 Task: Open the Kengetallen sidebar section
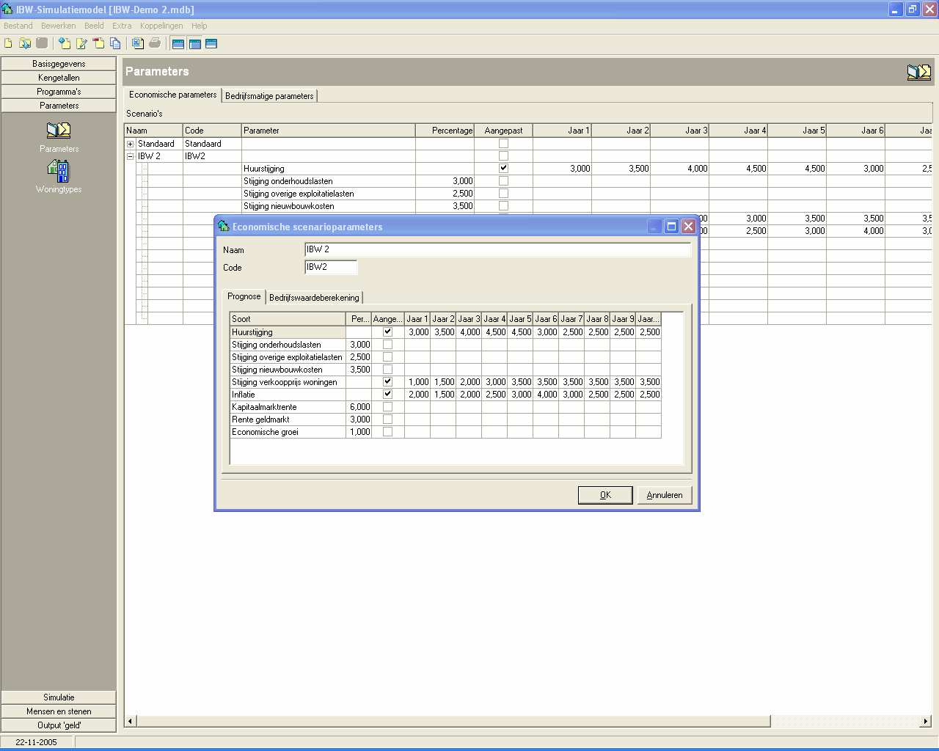59,78
